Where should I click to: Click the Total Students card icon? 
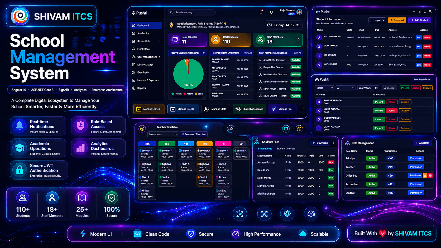point(215,40)
